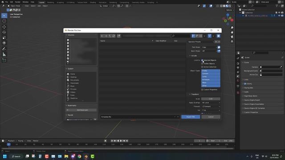This screenshot has height=160, width=285.
Task: Select the Add Cube tool in viewport toolbar
Action: coord(4,60)
